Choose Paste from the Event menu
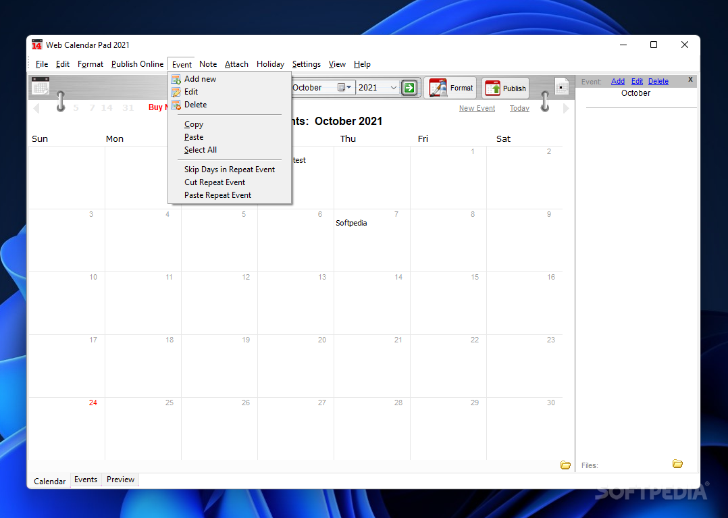The image size is (728, 518). 230,137
